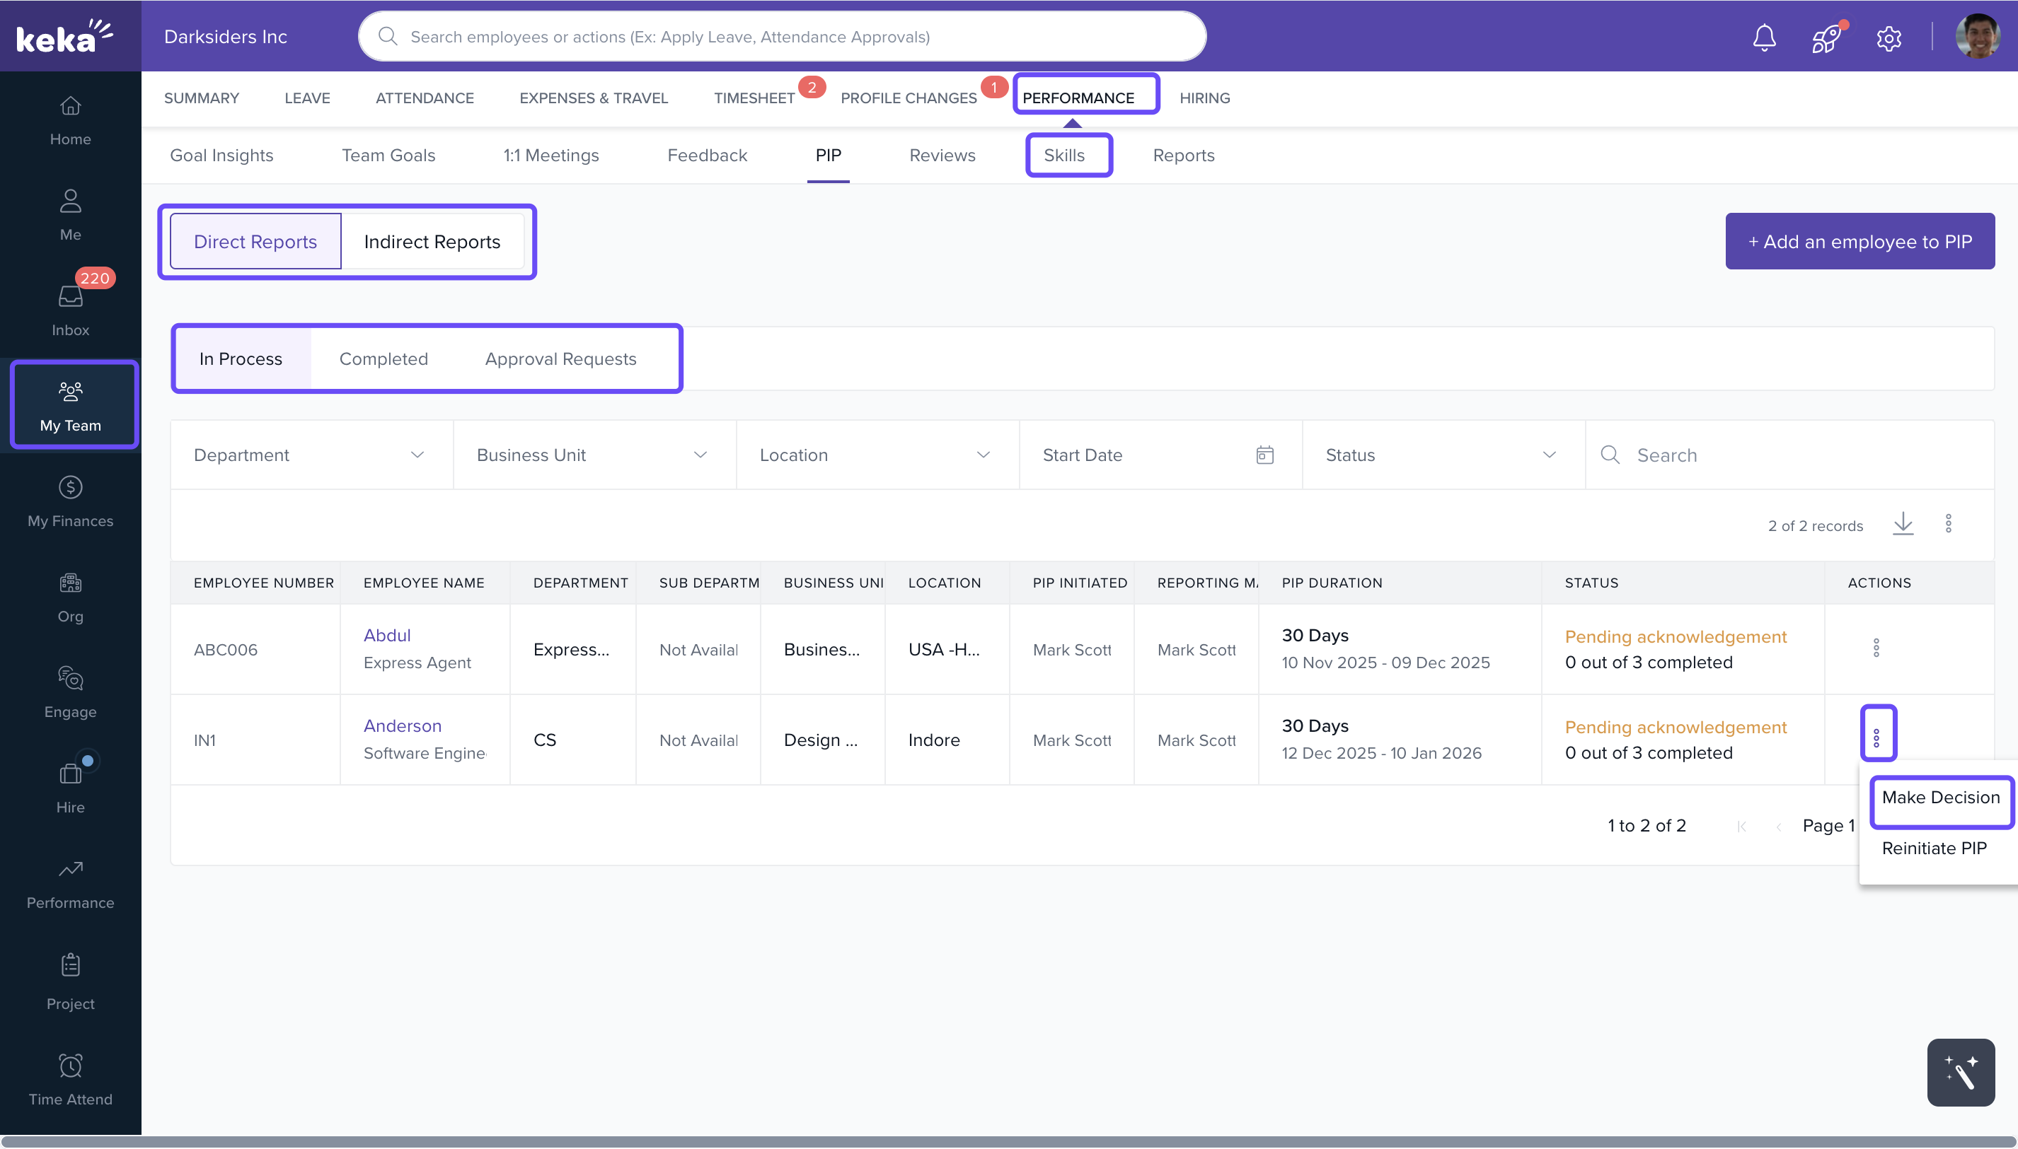Choose Make Decision from actions menu

tap(1940, 797)
